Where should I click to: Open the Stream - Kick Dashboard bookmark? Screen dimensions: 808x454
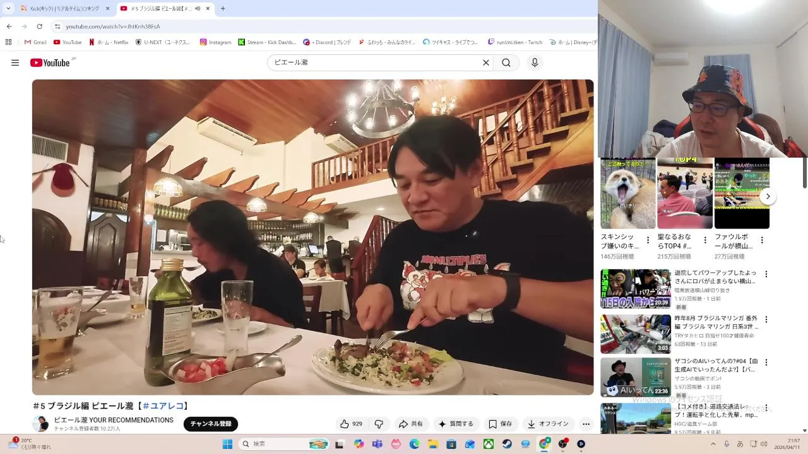coord(267,42)
